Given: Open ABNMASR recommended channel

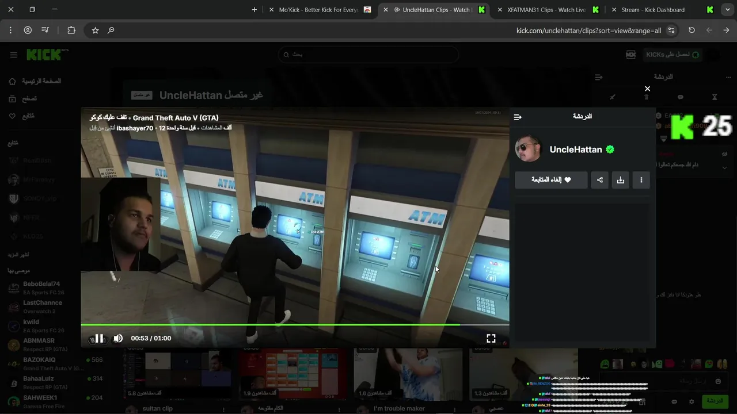Looking at the screenshot, I should click(40, 344).
